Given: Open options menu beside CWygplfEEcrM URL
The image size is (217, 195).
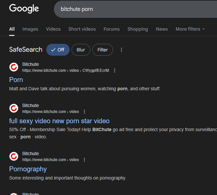Looking at the screenshot, I should (115, 70).
